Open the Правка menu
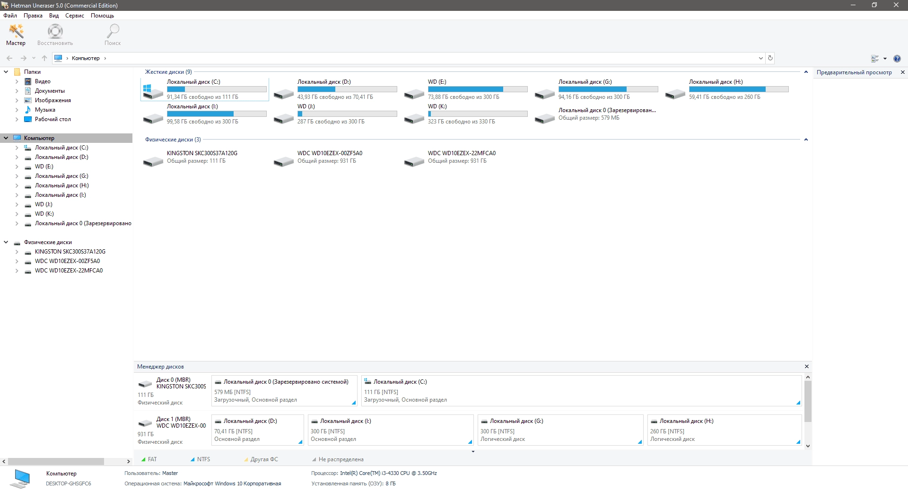The height and width of the screenshot is (492, 908). [x=33, y=16]
